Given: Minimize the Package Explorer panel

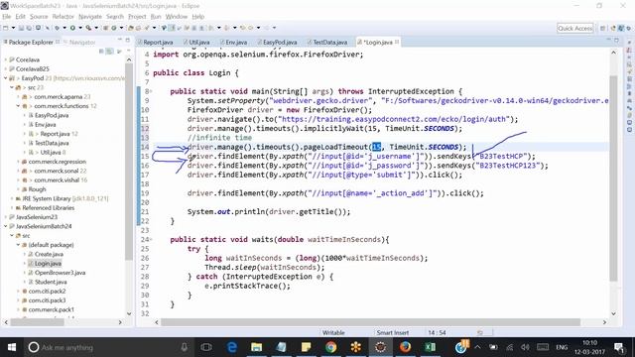Looking at the screenshot, I should (120, 40).
